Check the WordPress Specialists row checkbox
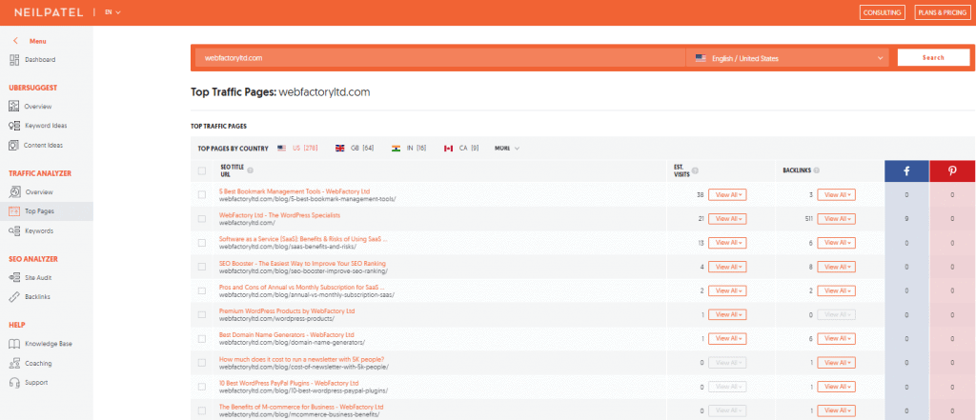The height and width of the screenshot is (420, 976). point(202,219)
